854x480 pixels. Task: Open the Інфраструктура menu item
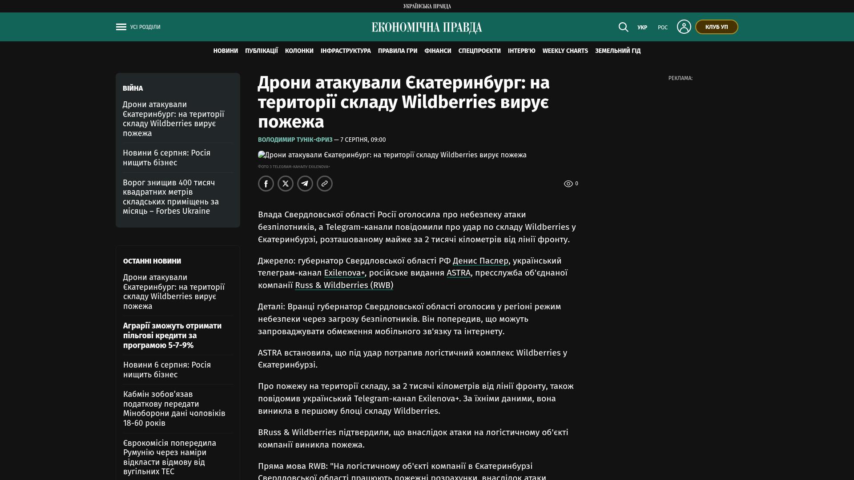tap(346, 51)
